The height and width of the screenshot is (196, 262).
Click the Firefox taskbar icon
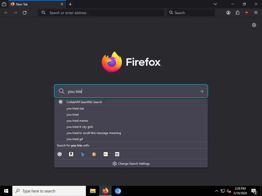click(105, 191)
